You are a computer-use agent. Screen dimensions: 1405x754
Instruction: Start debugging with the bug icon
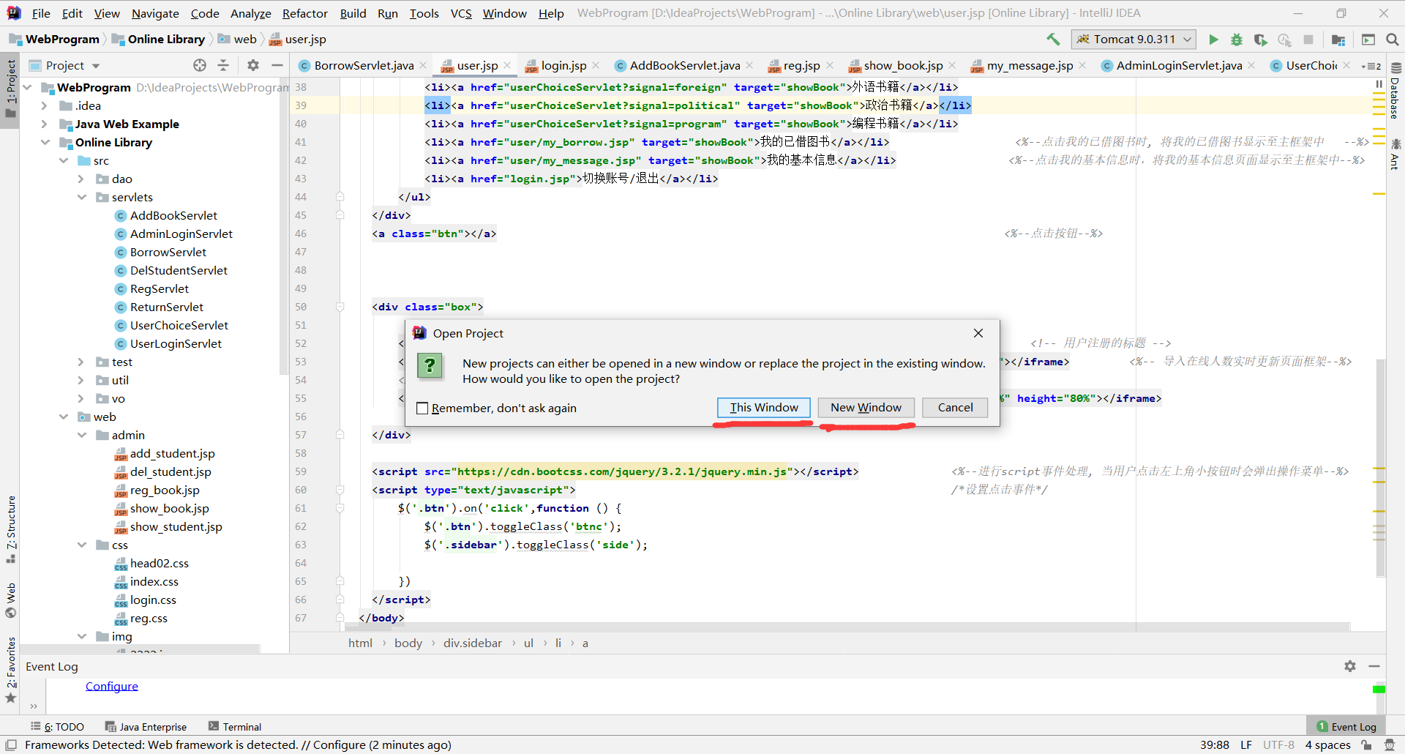[x=1237, y=40]
